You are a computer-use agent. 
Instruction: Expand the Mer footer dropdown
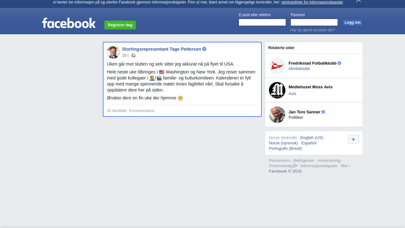click(346, 166)
